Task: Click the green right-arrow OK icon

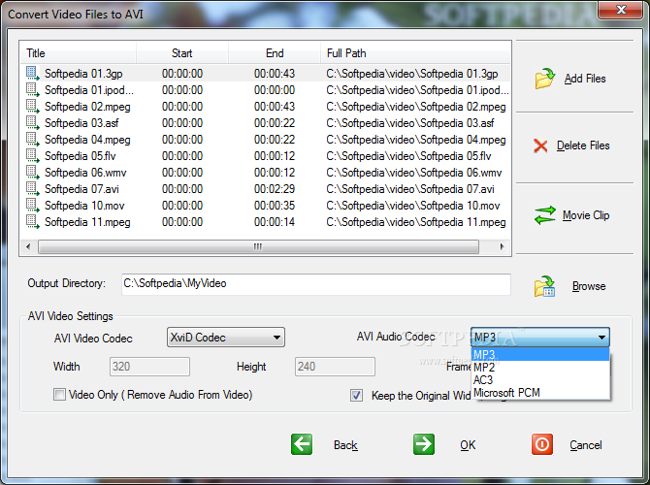Action: (424, 445)
